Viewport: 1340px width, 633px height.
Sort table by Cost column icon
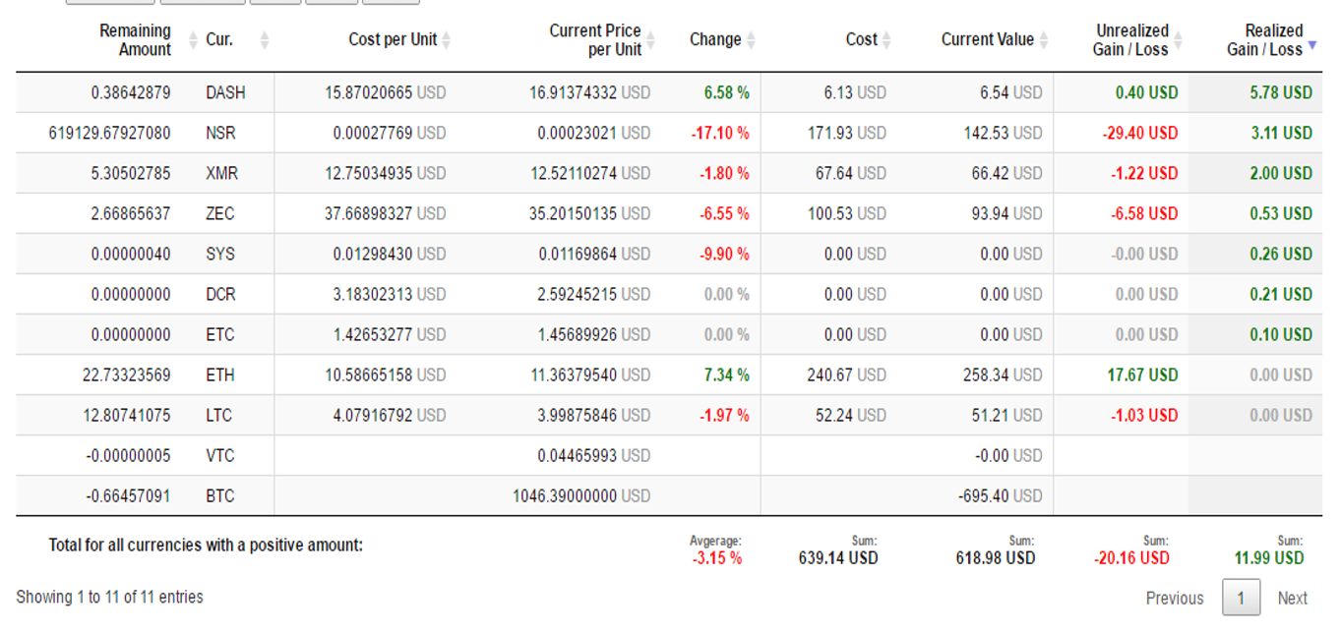pyautogui.click(x=886, y=40)
